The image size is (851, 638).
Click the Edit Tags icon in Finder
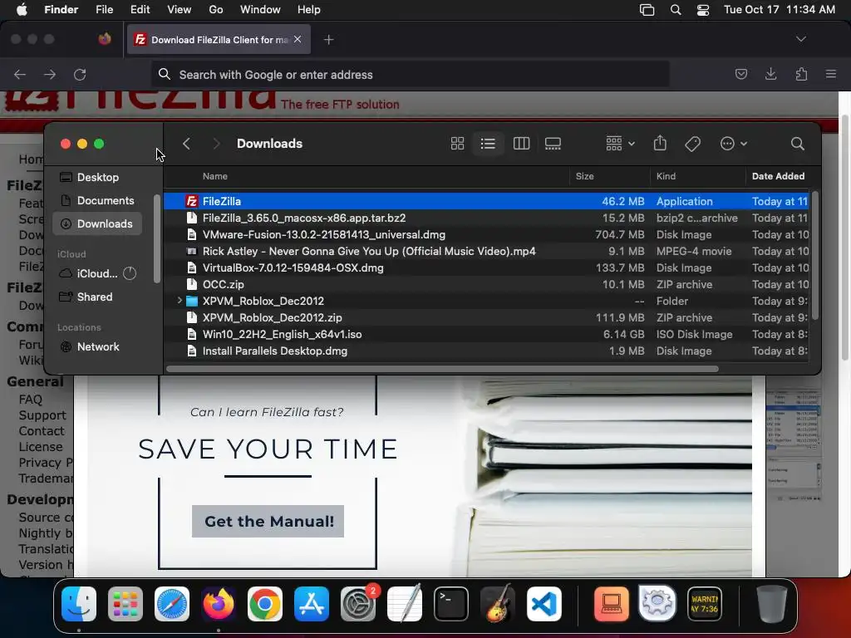(x=692, y=144)
